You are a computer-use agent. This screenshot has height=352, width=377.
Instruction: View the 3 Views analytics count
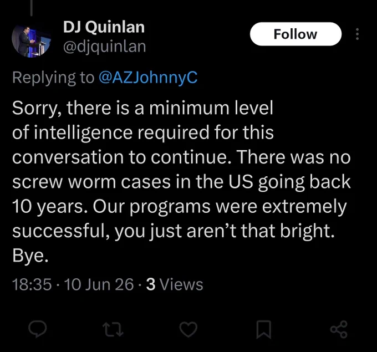click(175, 284)
